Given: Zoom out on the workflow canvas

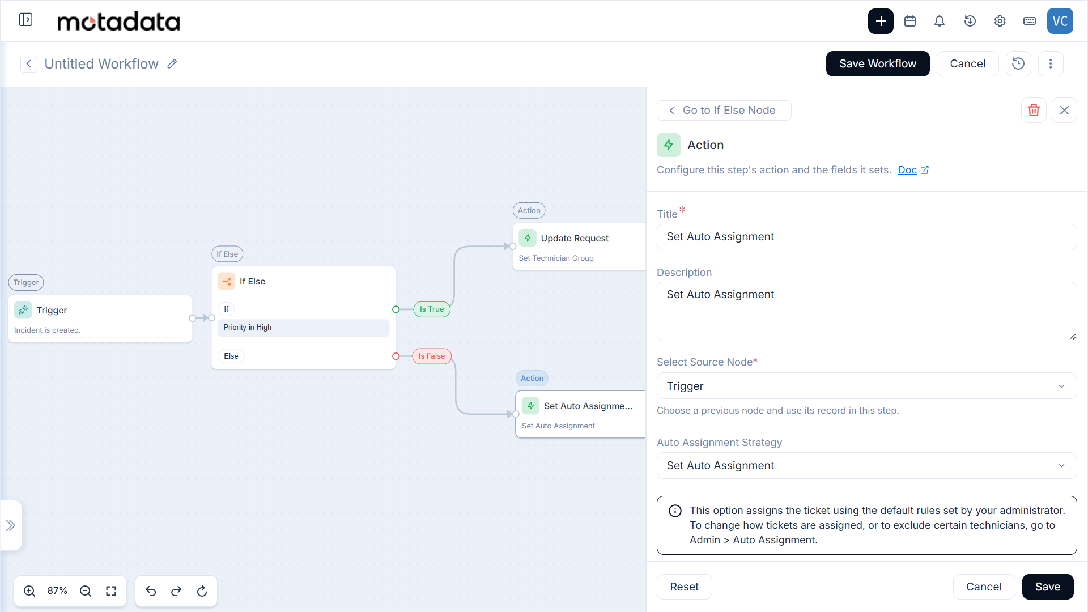Looking at the screenshot, I should click(86, 591).
